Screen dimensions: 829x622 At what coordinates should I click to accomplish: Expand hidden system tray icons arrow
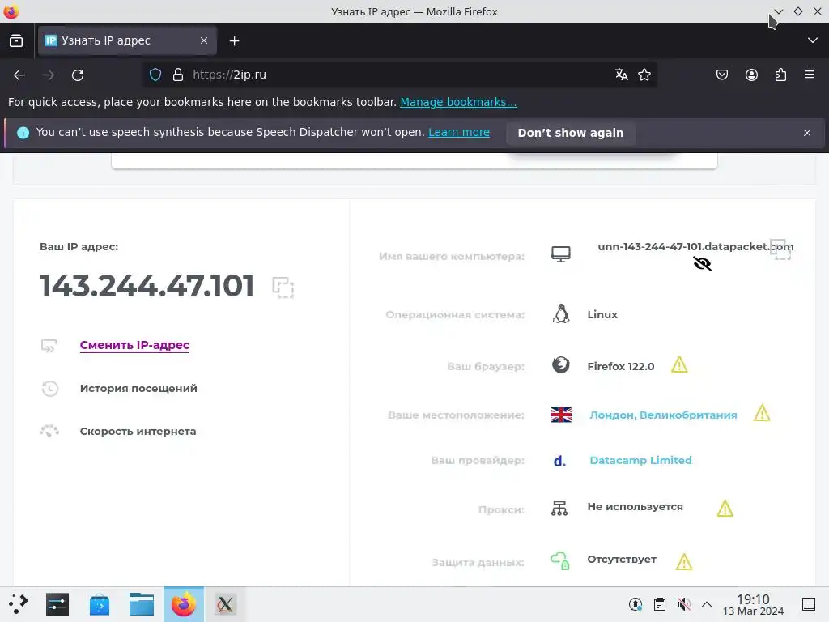coord(707,604)
